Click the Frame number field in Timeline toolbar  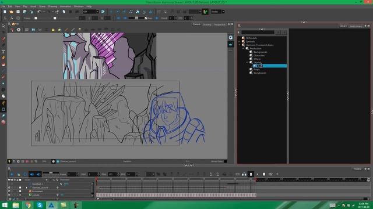[x=72, y=174]
